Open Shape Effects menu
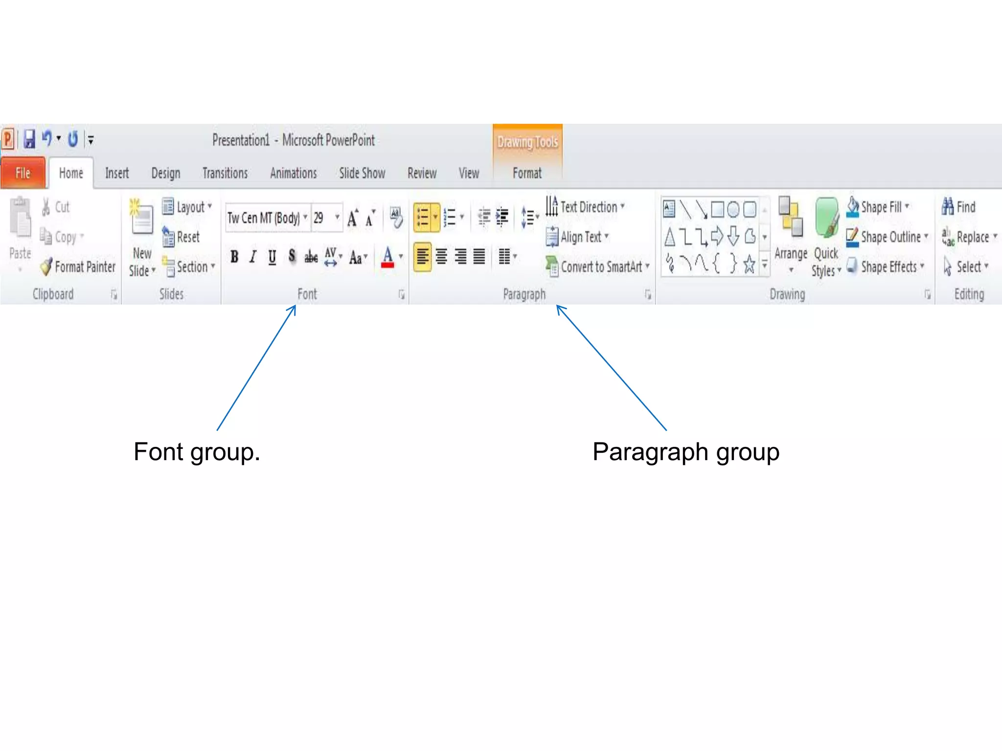Image resolution: width=1002 pixels, height=751 pixels. pyautogui.click(x=886, y=266)
